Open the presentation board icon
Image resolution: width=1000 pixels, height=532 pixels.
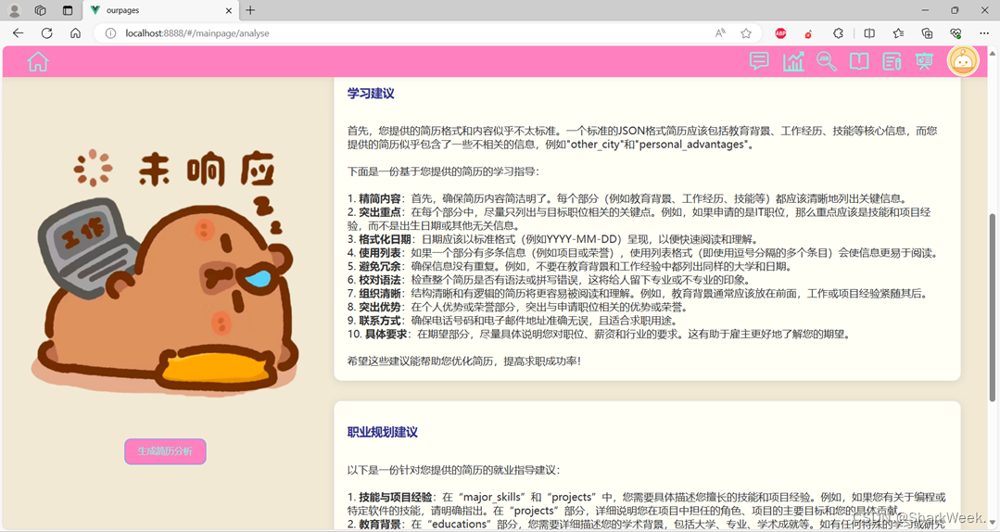924,61
